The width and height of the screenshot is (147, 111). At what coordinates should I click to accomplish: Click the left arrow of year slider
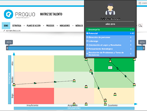7,48
